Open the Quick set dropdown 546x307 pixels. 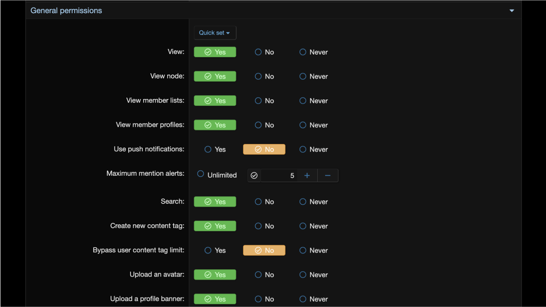pos(215,33)
